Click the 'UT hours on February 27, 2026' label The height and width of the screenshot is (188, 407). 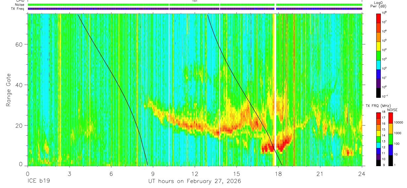(x=195, y=181)
